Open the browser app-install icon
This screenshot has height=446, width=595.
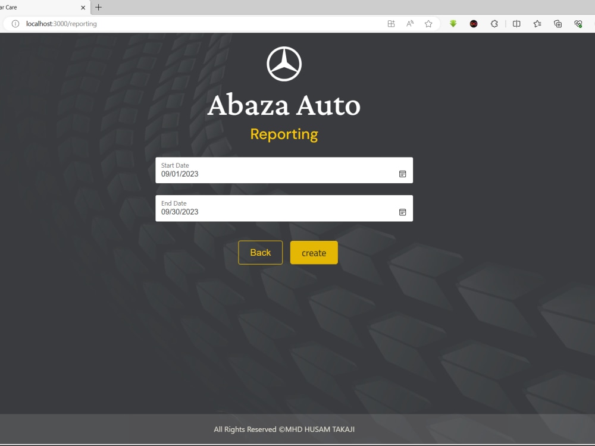point(391,24)
